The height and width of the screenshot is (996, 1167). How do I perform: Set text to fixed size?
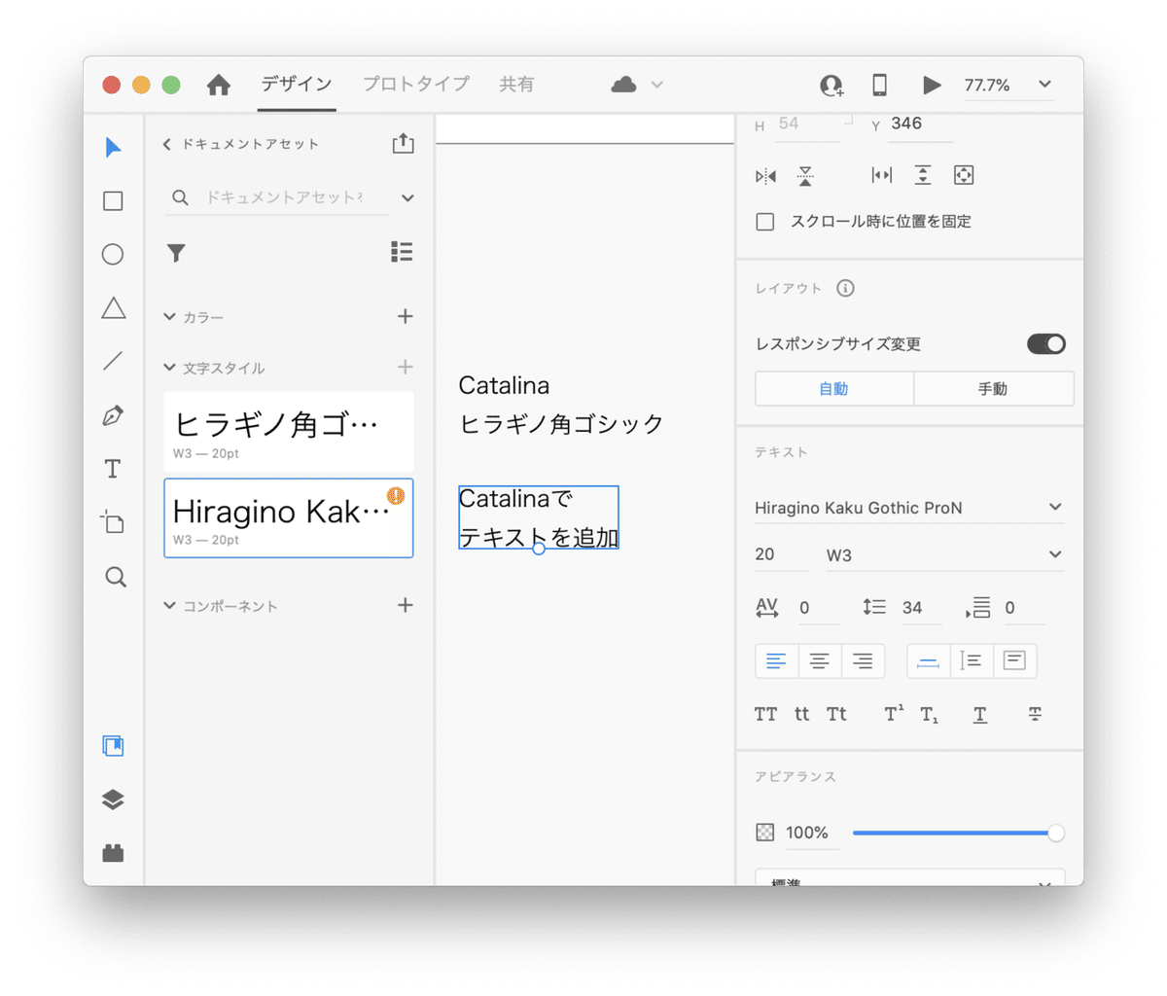[x=1014, y=661]
